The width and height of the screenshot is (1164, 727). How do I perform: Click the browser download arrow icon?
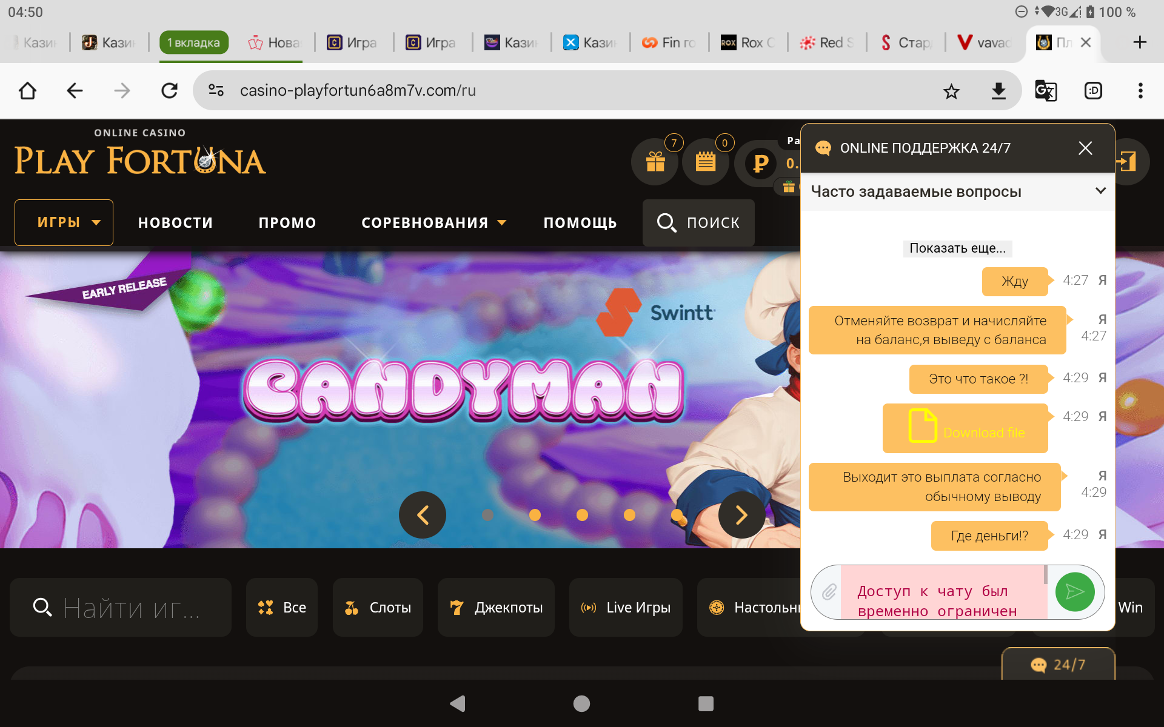tap(998, 91)
